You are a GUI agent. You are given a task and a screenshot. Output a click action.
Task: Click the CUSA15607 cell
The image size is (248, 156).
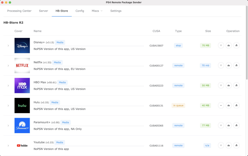(x=156, y=46)
